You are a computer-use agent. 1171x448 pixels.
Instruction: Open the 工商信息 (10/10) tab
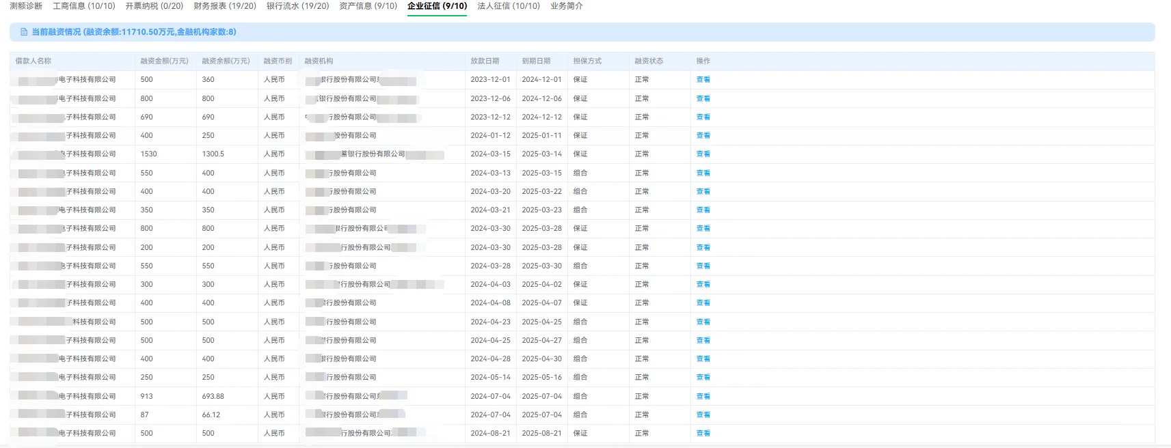[84, 6]
